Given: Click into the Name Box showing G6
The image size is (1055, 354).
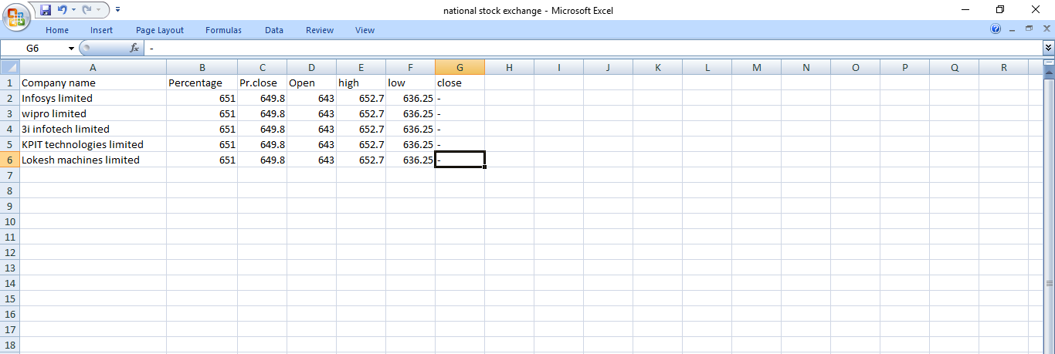Looking at the screenshot, I should click(x=34, y=48).
